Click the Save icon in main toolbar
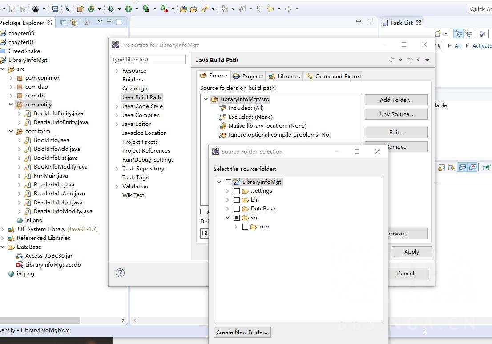Image resolution: width=492 pixels, height=344 pixels. (x=12, y=8)
